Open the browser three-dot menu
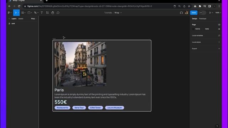The image size is (228, 128). coord(219,6)
